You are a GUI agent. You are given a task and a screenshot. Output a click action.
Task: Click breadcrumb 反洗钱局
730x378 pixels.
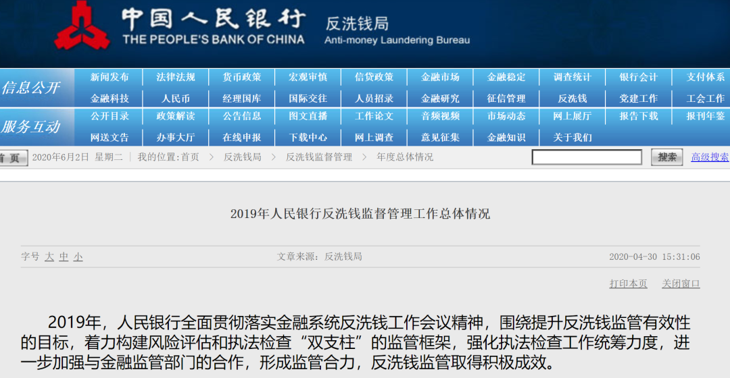243,157
